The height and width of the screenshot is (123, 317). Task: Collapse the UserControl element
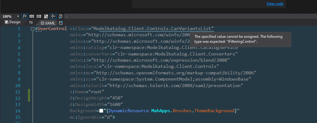pos(32,29)
